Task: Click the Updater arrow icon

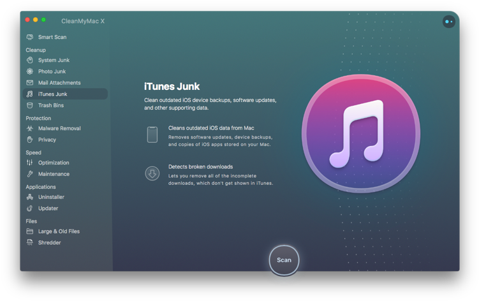Action: 29,208
